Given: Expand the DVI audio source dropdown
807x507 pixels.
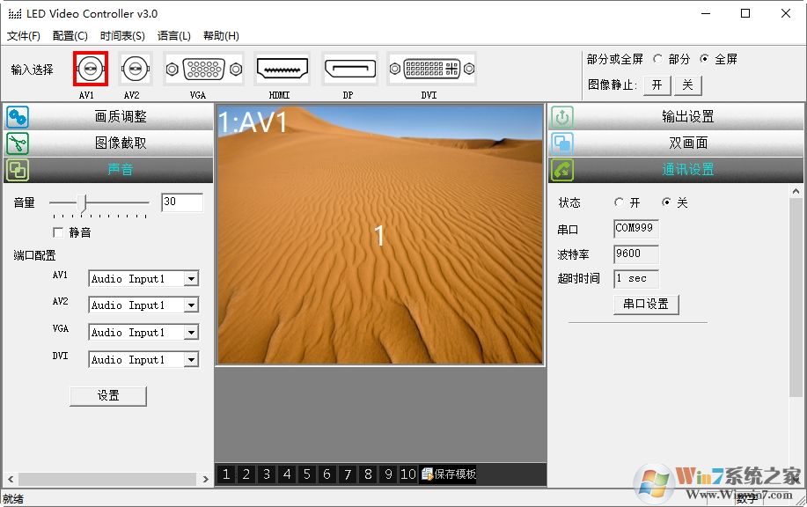Looking at the screenshot, I should click(x=192, y=359).
